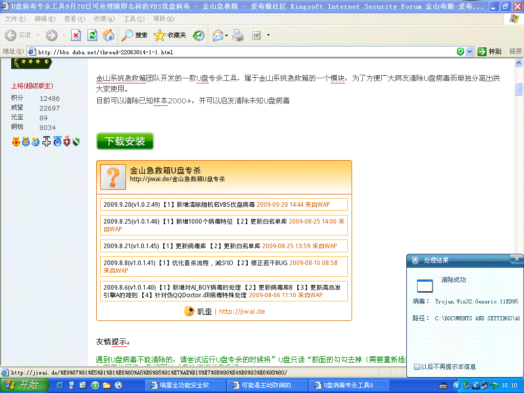524x393 pixels.
Task: Click the Mail envelope icon
Action: click(217, 35)
